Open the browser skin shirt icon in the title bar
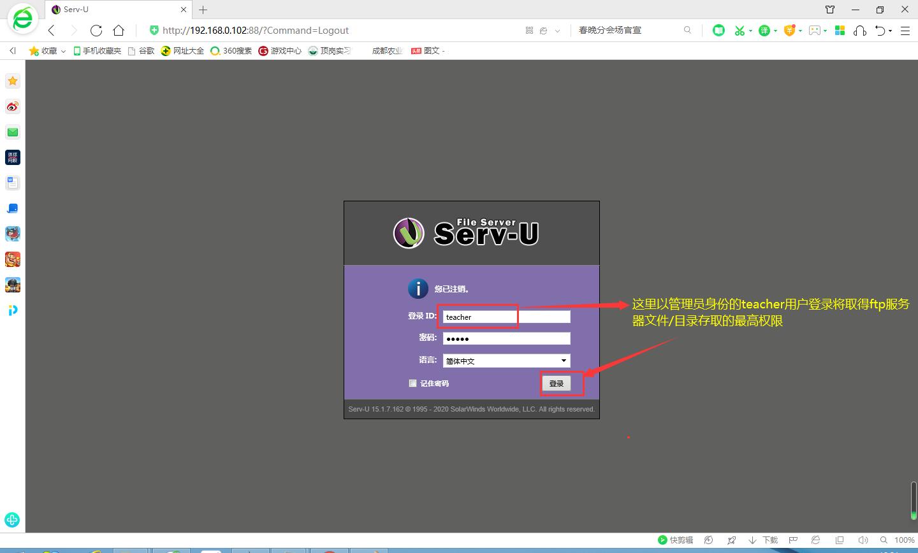This screenshot has width=918, height=553. pos(829,10)
